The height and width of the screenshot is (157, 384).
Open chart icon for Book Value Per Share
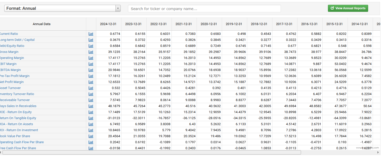tap(91, 136)
